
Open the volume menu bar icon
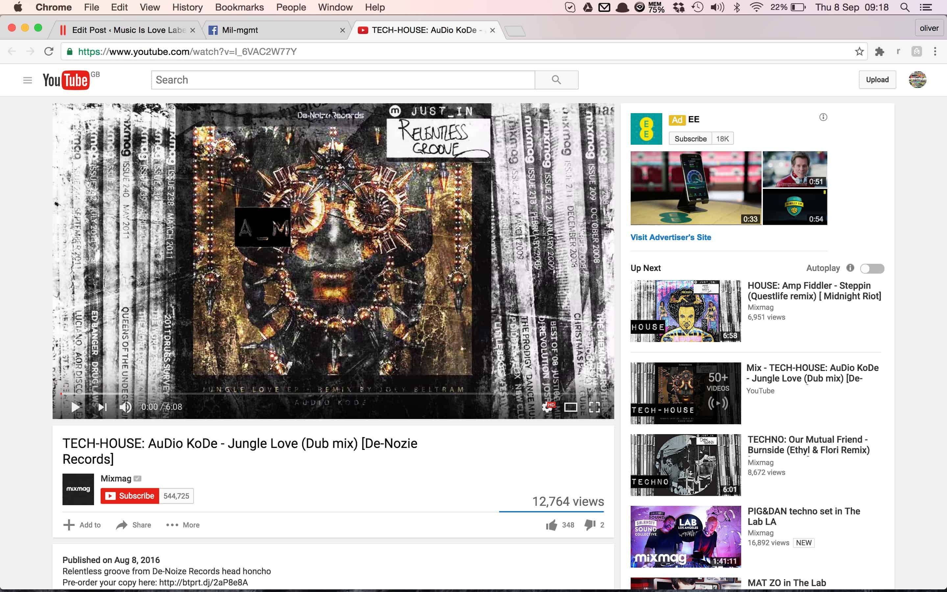coord(717,7)
